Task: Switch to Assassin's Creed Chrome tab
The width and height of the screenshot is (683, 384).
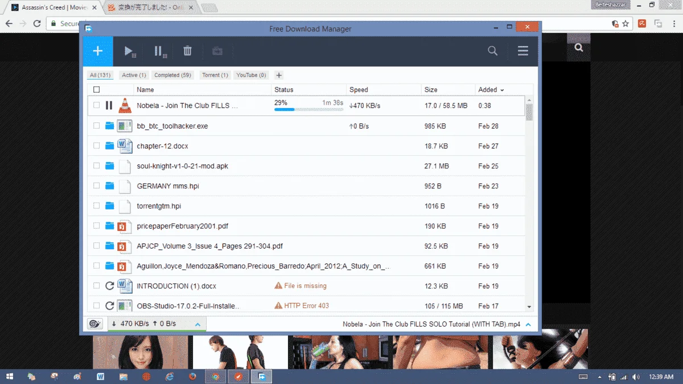Action: (x=53, y=8)
